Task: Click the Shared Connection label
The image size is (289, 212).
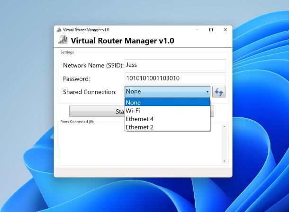Action: point(90,92)
